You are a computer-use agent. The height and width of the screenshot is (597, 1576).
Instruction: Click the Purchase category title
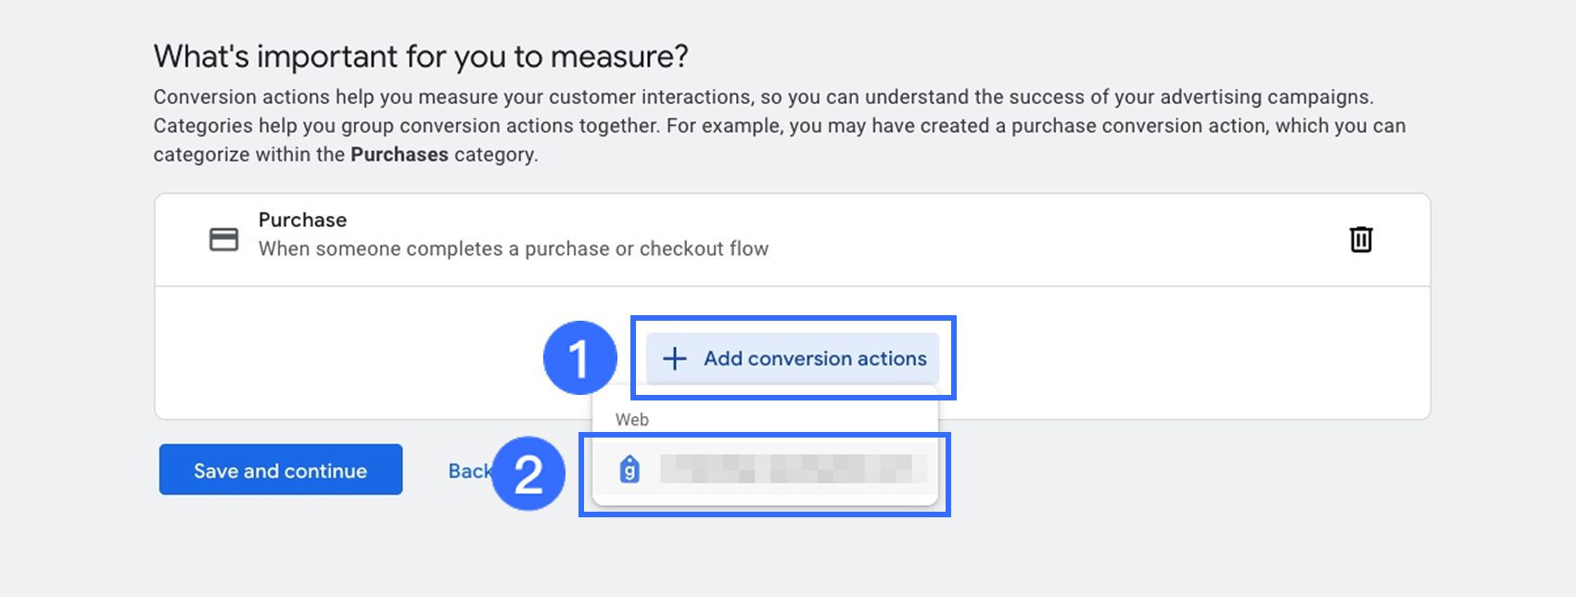302,220
